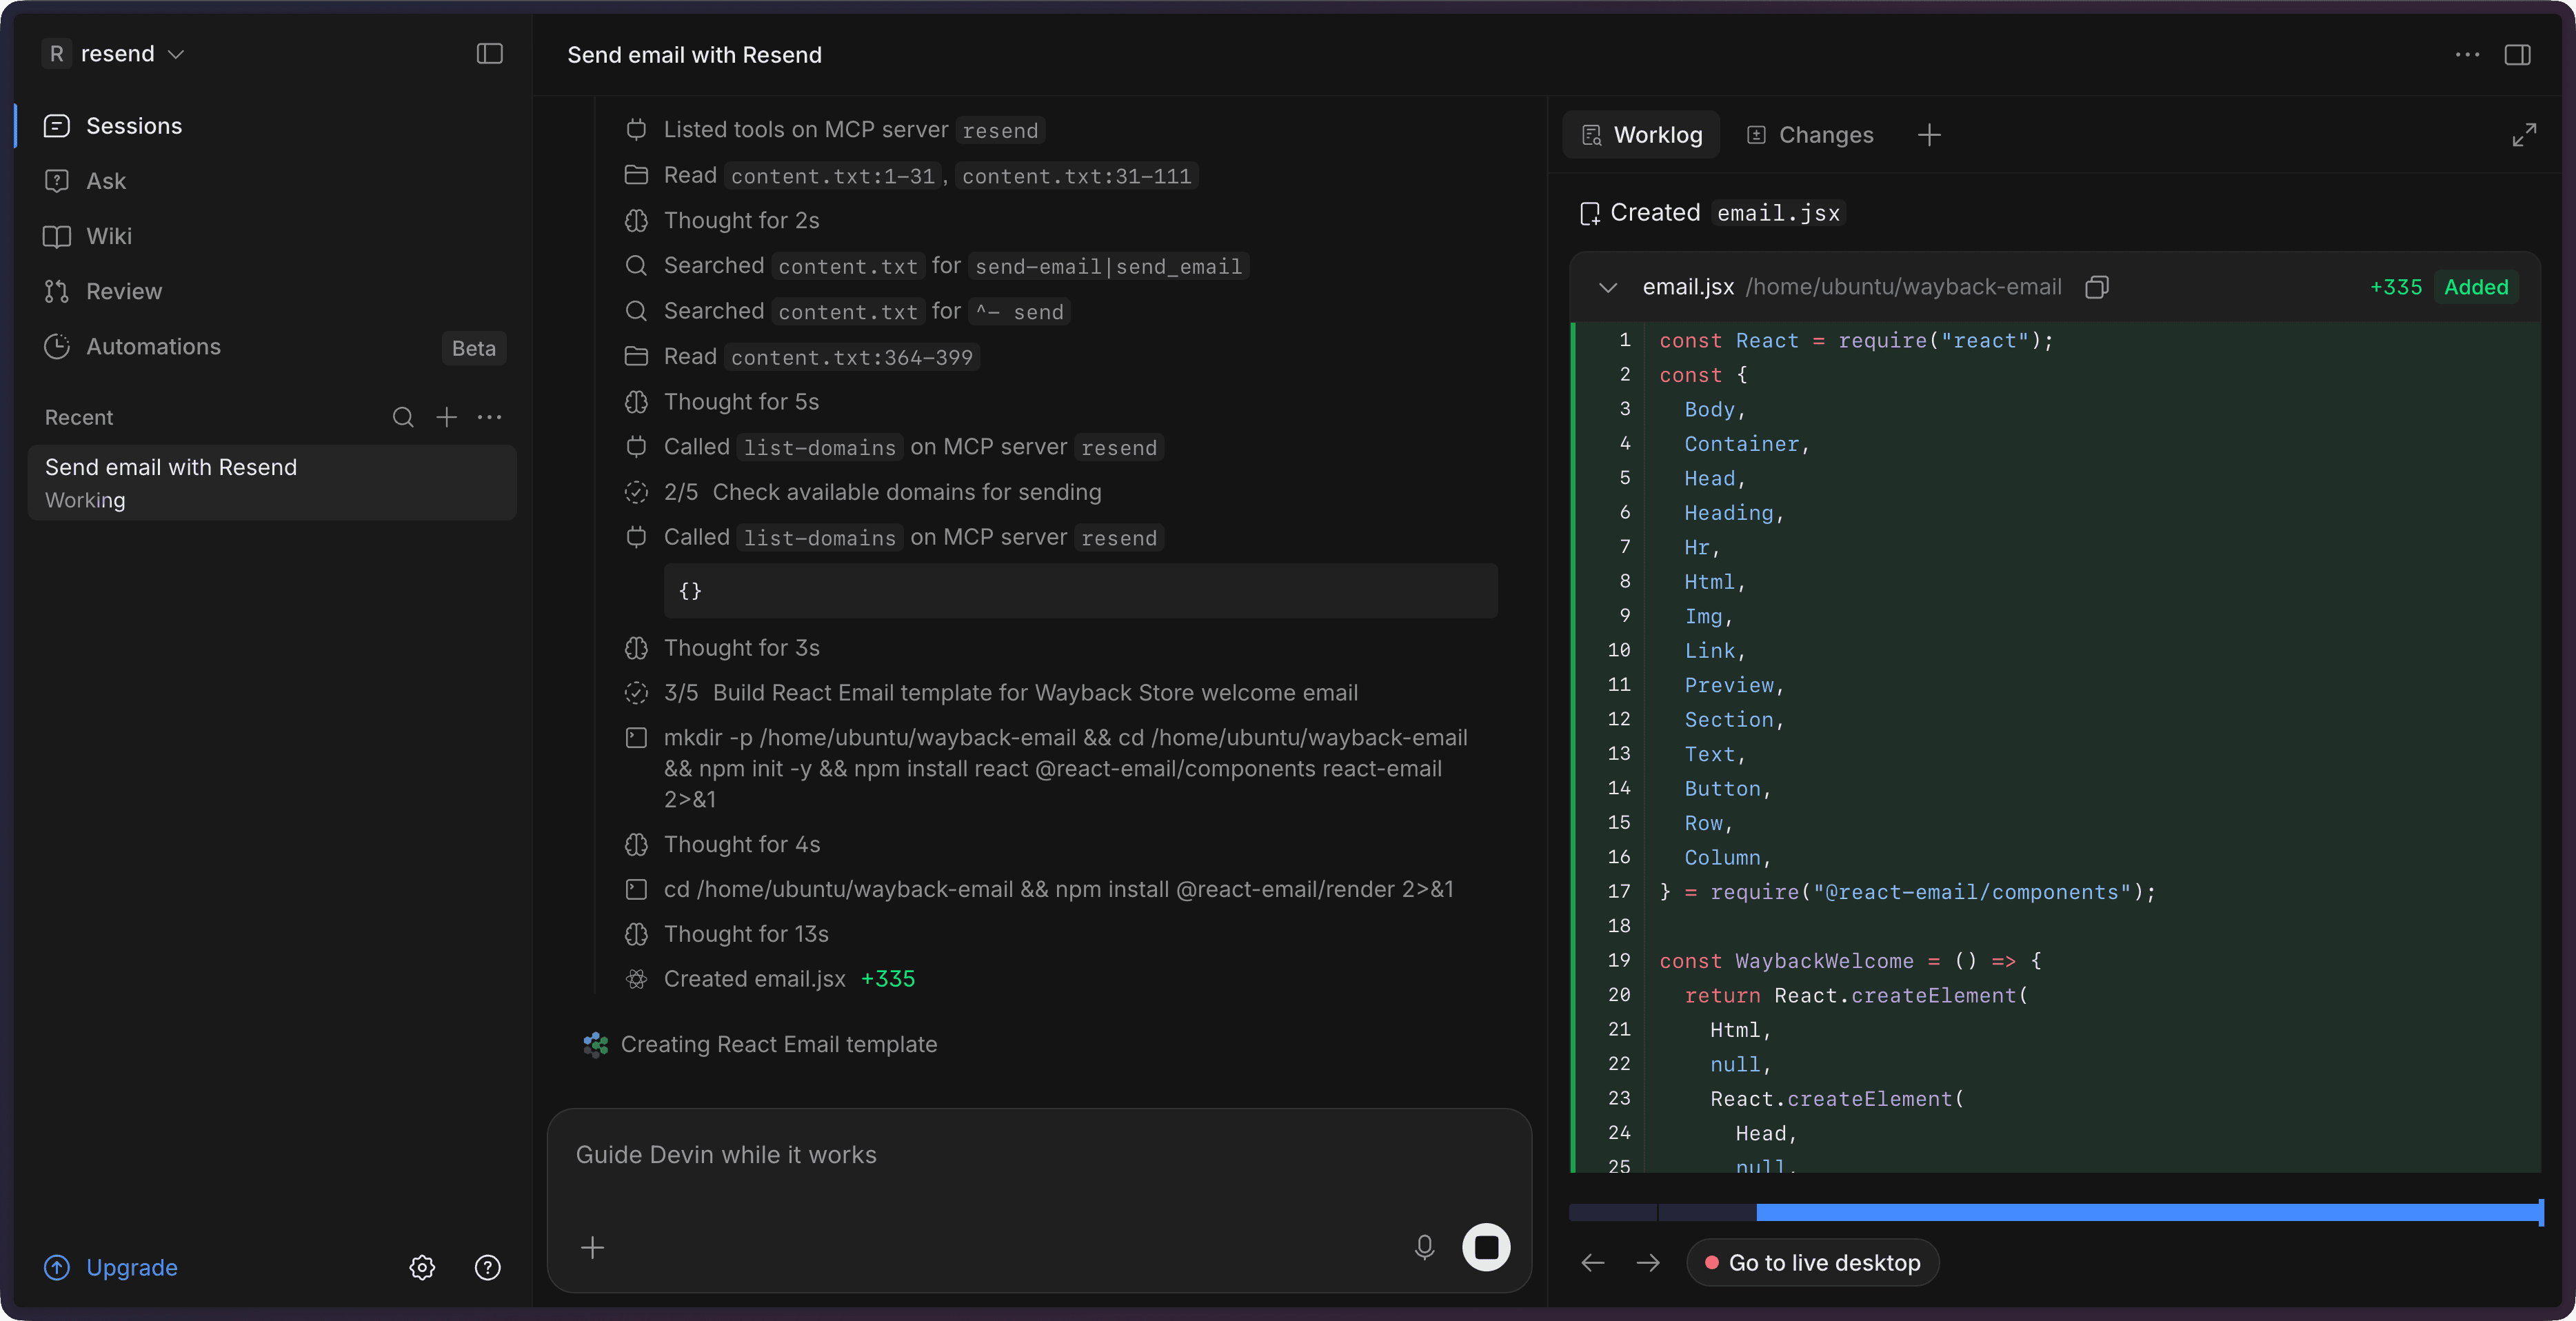Image resolution: width=2576 pixels, height=1321 pixels.
Task: Expand the 'Thought for 4s' step
Action: click(722, 844)
